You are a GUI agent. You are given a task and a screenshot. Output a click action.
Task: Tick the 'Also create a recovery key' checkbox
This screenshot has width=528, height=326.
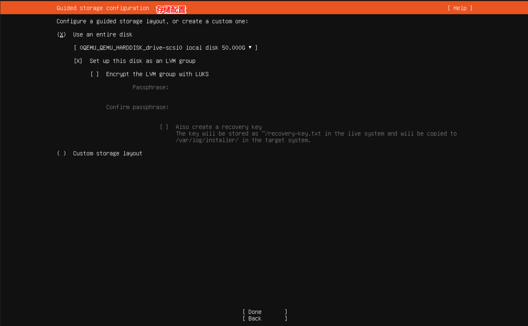coord(164,127)
